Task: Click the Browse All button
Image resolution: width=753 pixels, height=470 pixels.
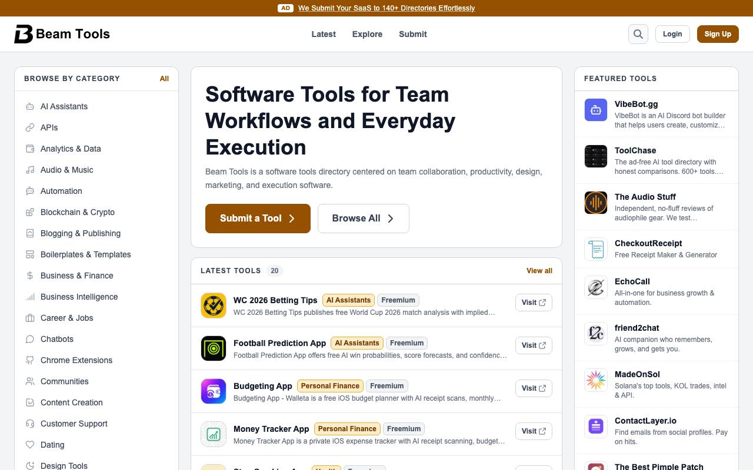Action: [x=364, y=219]
